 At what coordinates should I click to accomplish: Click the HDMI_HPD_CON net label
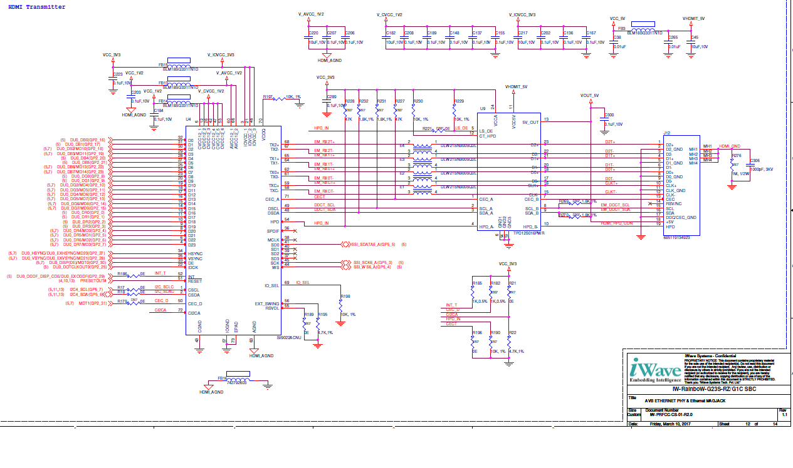pos(616,223)
